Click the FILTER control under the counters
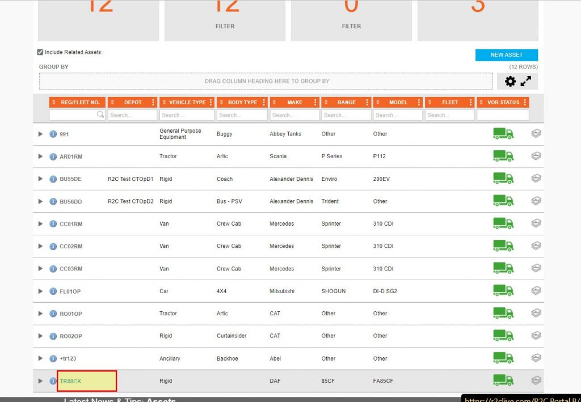Viewport: 581px width, 402px height. [225, 26]
